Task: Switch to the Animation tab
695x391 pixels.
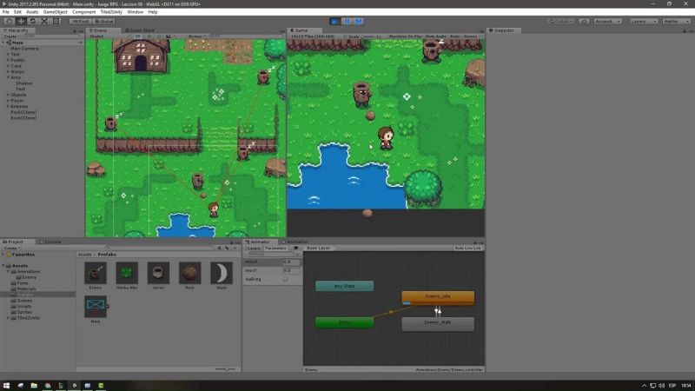Action: [x=295, y=242]
